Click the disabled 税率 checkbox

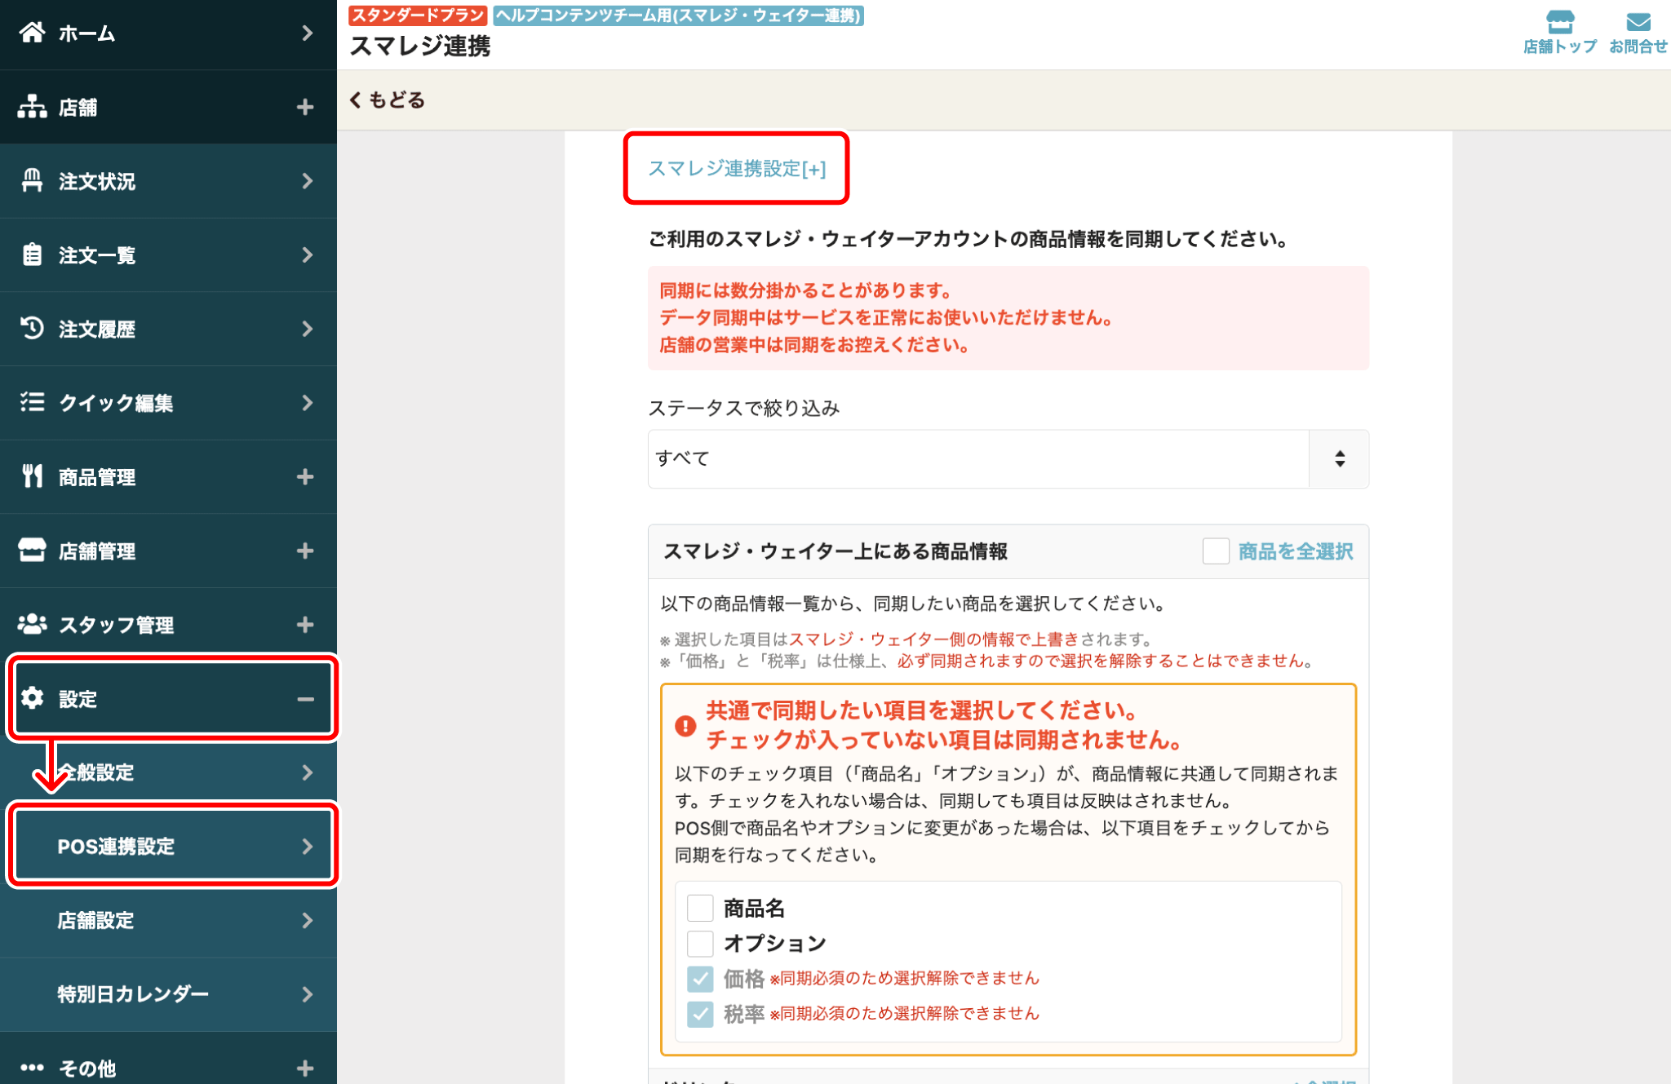tap(700, 1014)
